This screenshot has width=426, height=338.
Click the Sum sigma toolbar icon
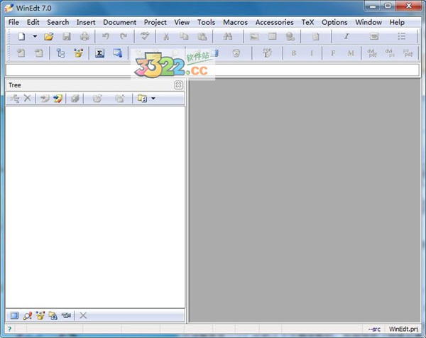coord(100,53)
